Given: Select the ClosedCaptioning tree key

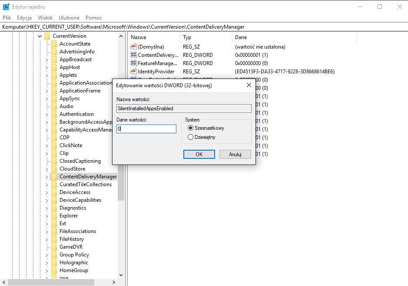Looking at the screenshot, I should [80, 161].
